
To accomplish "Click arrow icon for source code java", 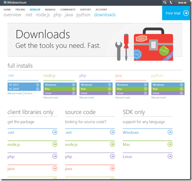I will click(113, 169).
